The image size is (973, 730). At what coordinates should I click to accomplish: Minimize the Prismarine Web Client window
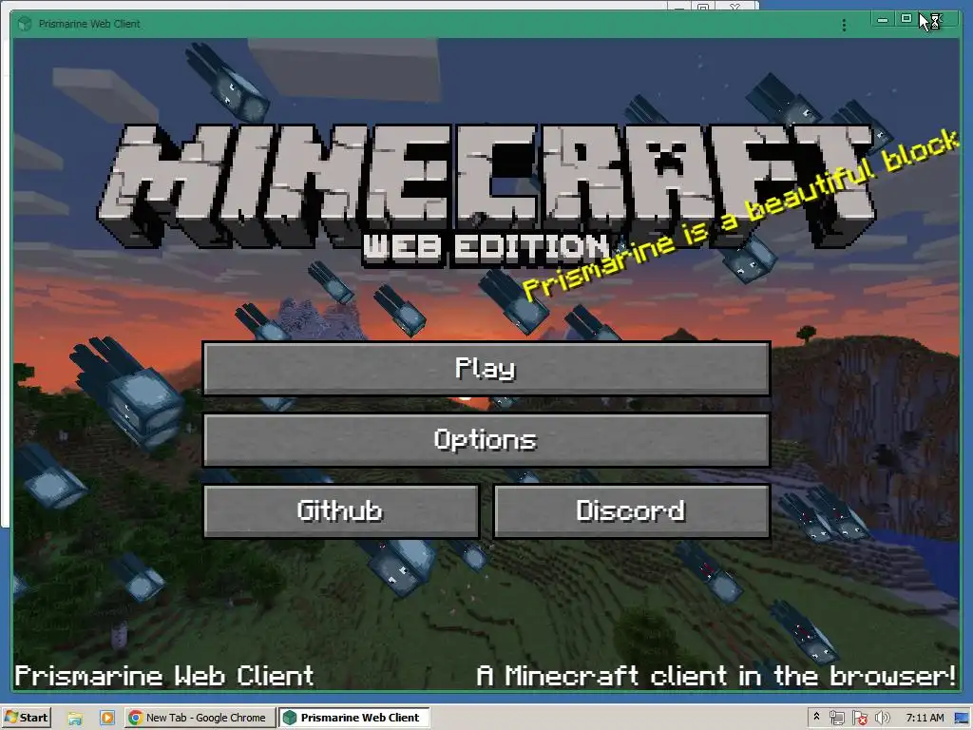coord(883,20)
